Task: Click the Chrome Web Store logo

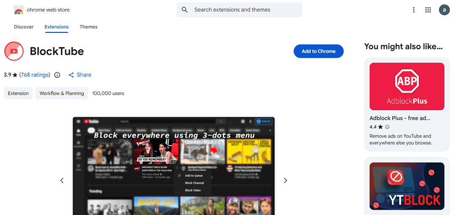Action: pos(18,10)
